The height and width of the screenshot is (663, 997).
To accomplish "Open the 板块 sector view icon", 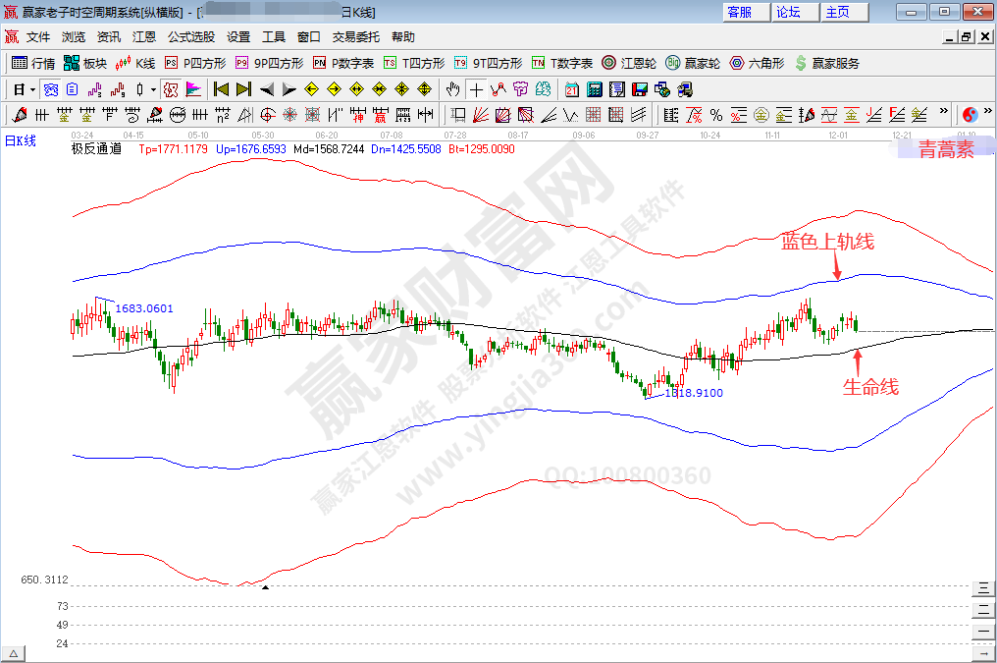I will click(x=74, y=64).
